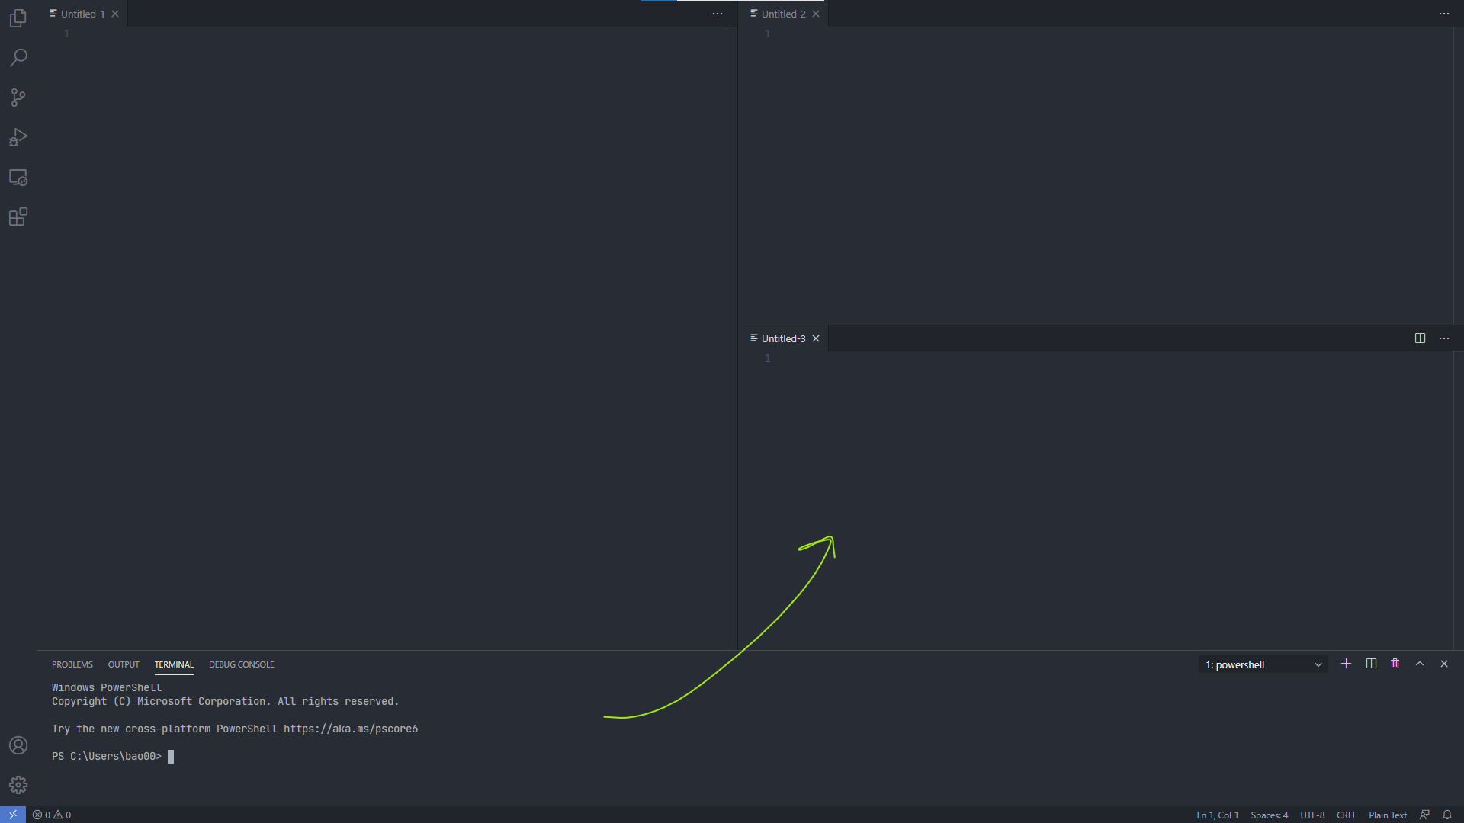Image resolution: width=1464 pixels, height=823 pixels.
Task: Change the UTF-8 encoding
Action: coord(1312,815)
